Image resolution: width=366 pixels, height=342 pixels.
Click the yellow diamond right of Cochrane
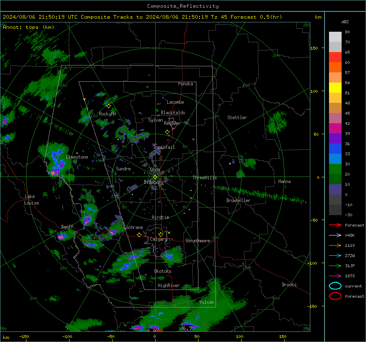pos(139,235)
